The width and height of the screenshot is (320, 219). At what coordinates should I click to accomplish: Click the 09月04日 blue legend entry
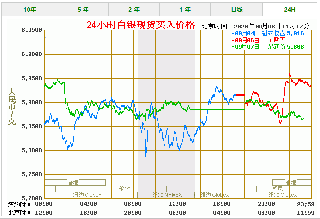click(245, 33)
